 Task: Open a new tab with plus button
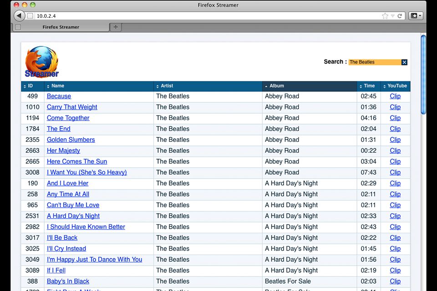coord(116,27)
